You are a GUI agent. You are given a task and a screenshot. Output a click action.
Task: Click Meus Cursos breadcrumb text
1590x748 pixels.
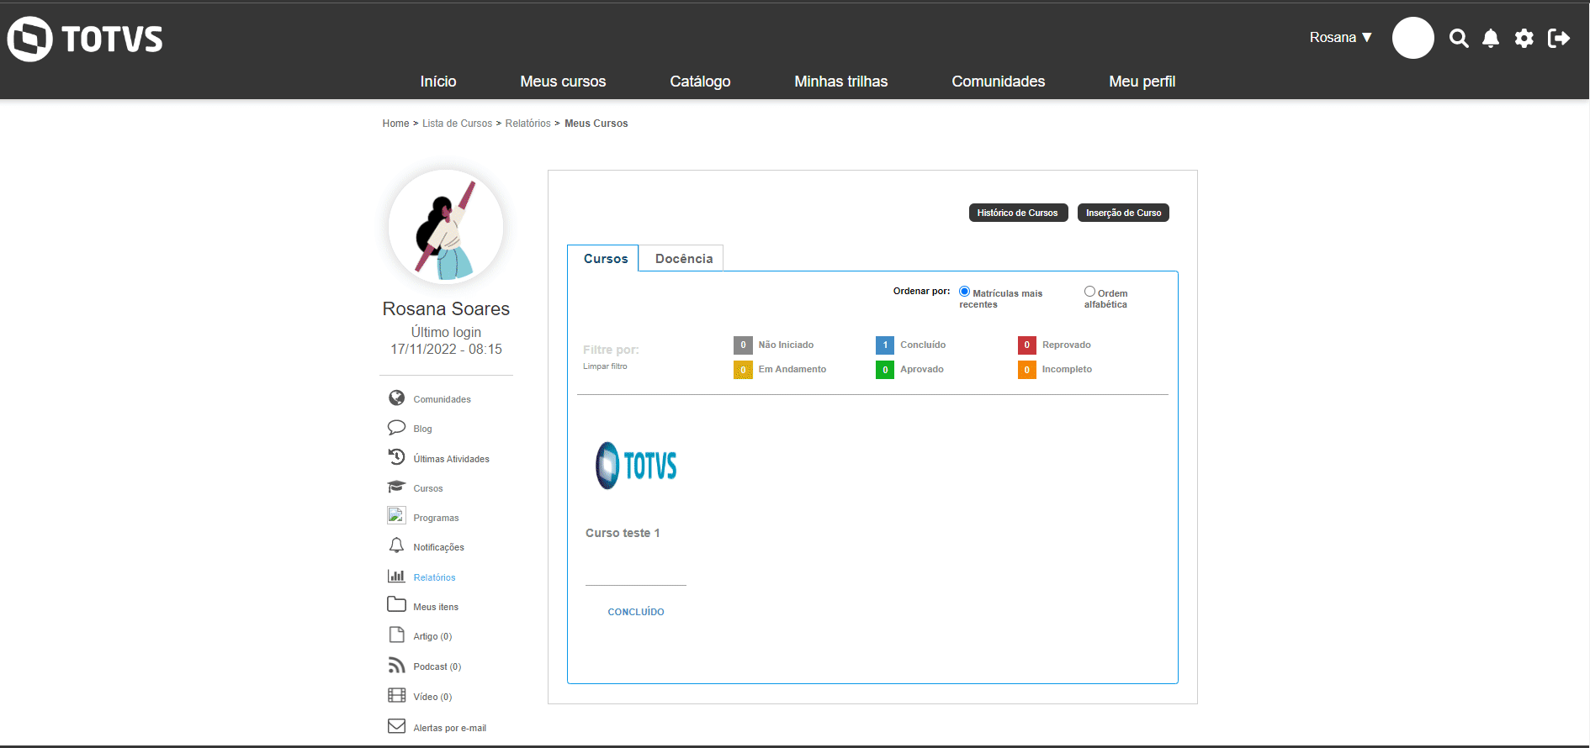(596, 124)
